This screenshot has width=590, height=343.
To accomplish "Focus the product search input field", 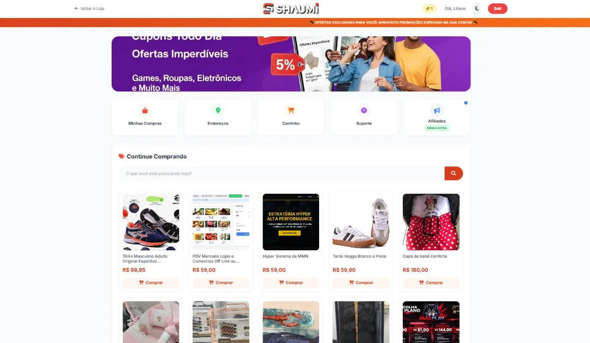I will [282, 173].
